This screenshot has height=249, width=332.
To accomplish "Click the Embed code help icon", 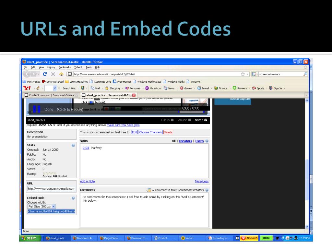I will (x=73, y=198).
